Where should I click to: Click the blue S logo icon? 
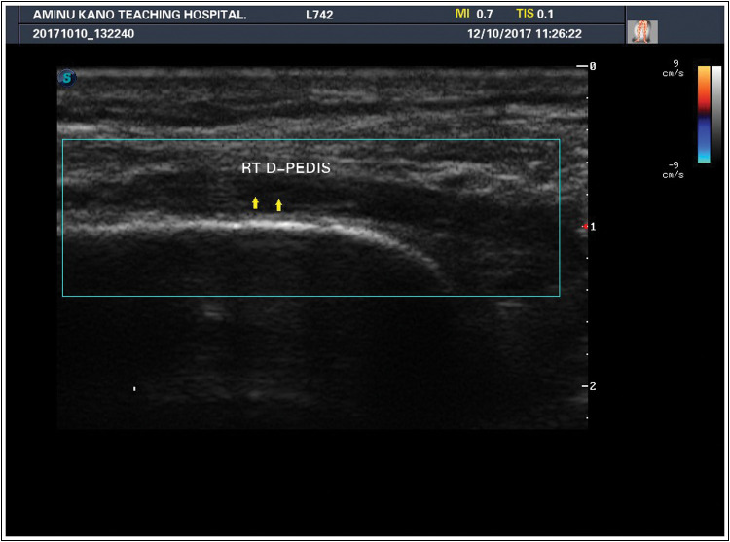point(66,77)
